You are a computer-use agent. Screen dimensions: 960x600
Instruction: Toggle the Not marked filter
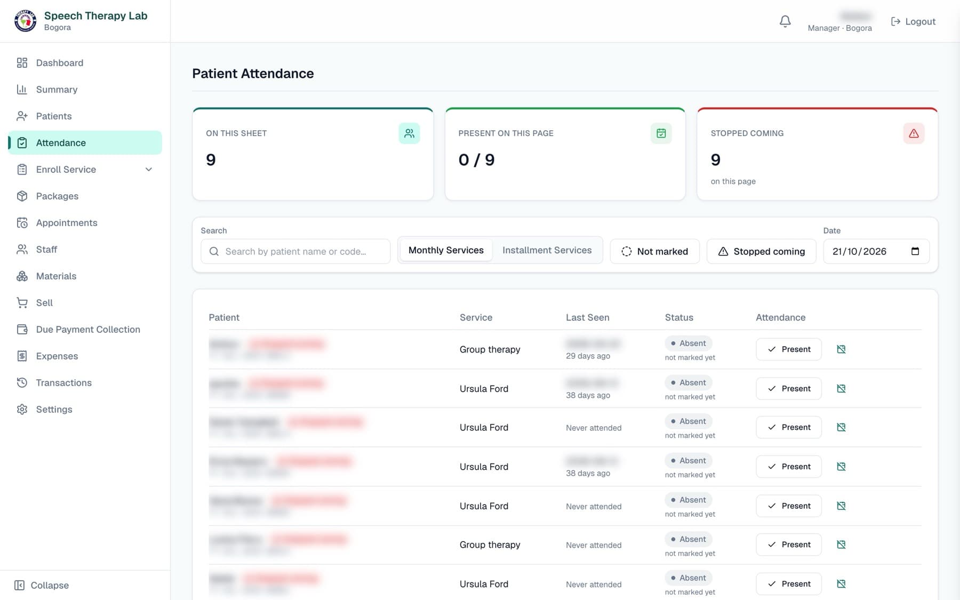coord(654,251)
